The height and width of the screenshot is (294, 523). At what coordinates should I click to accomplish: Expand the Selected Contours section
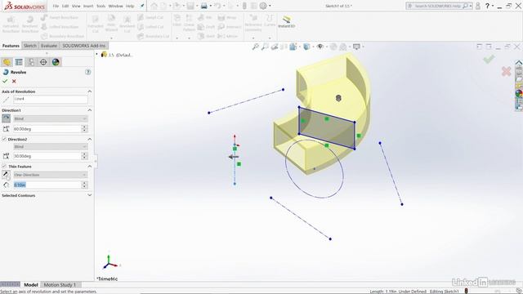click(x=89, y=195)
